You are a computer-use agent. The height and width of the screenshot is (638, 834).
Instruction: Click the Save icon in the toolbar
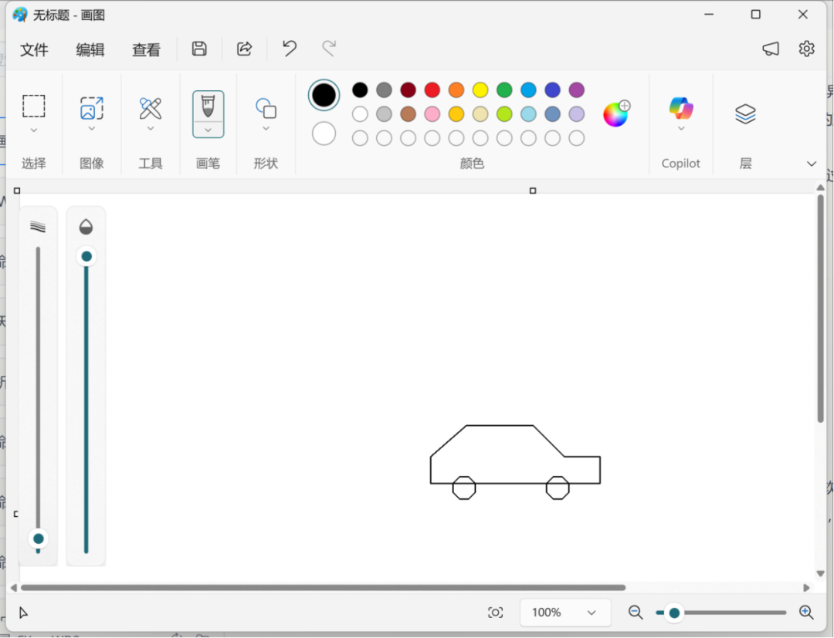click(199, 49)
